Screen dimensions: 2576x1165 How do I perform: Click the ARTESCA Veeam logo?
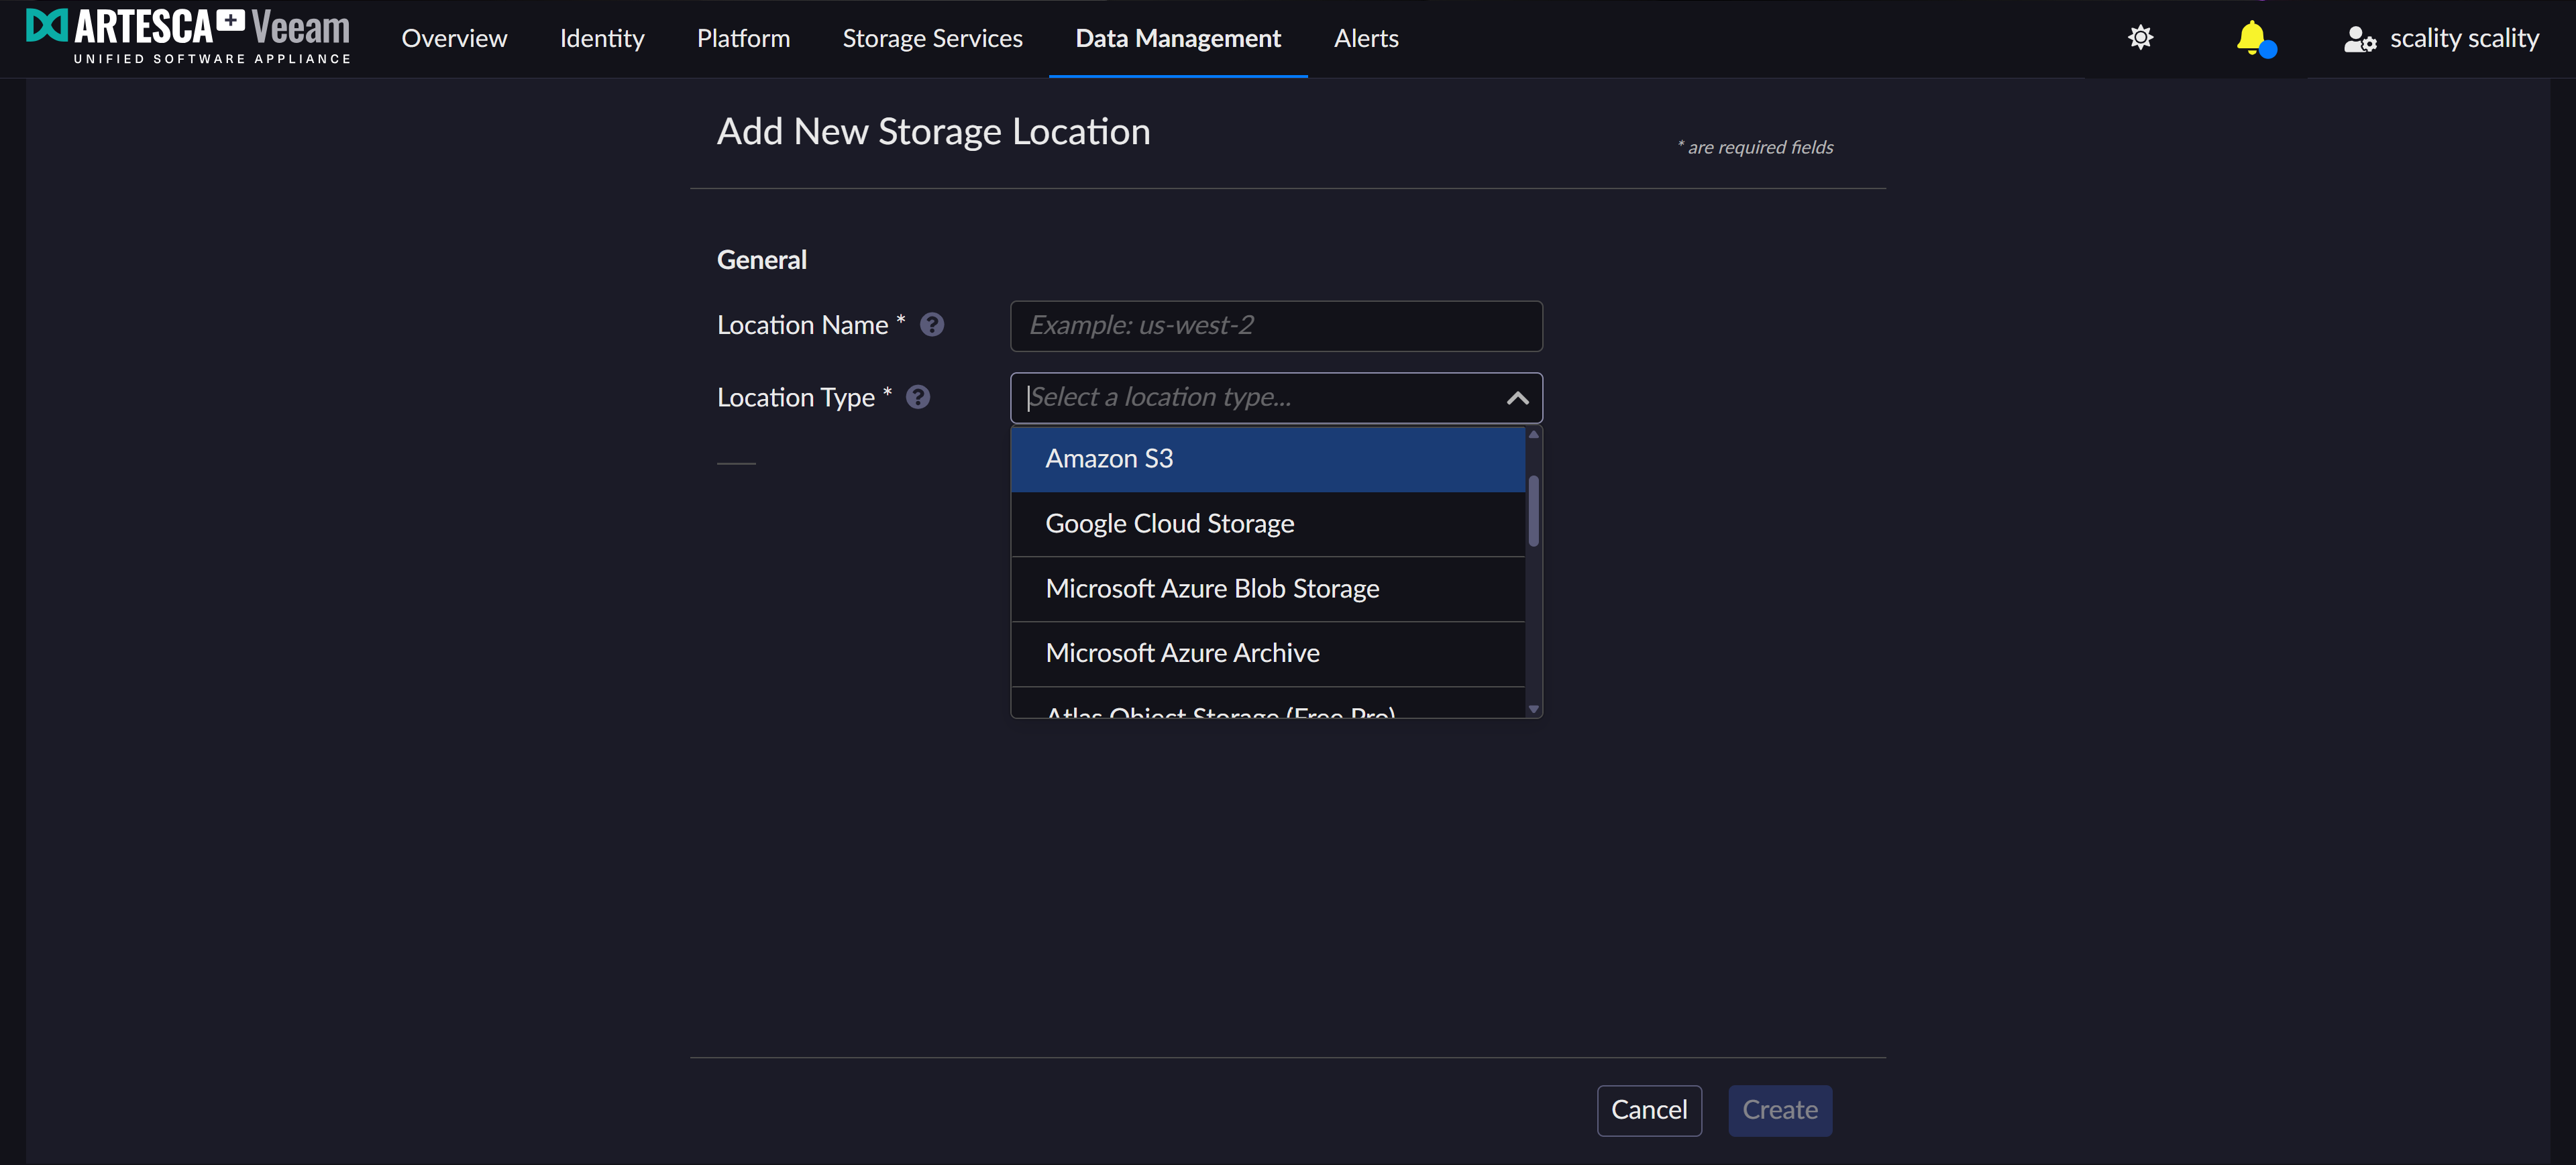click(x=188, y=37)
